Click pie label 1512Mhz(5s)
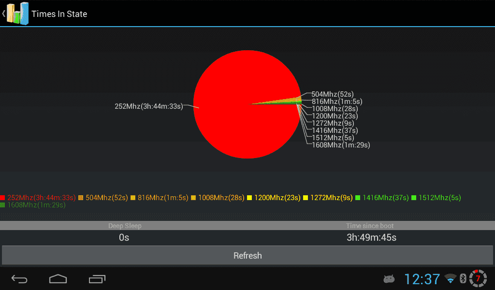Image resolution: width=495 pixels, height=290 pixels. coord(333,138)
